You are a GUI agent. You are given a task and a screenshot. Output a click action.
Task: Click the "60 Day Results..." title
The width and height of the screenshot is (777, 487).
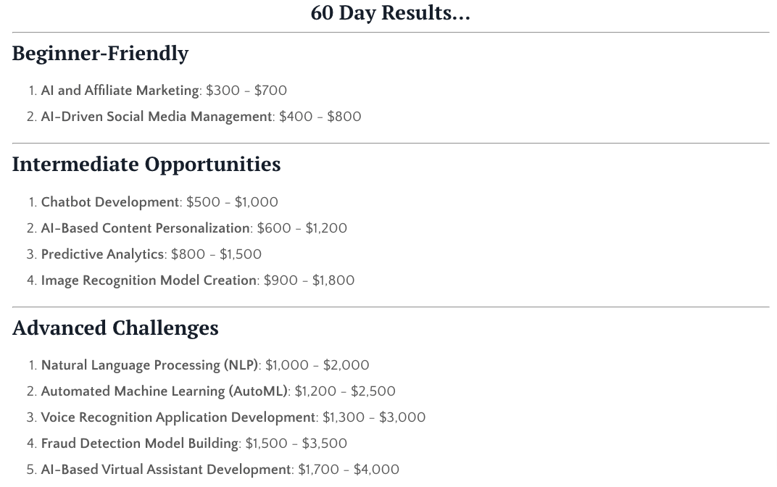pyautogui.click(x=390, y=12)
